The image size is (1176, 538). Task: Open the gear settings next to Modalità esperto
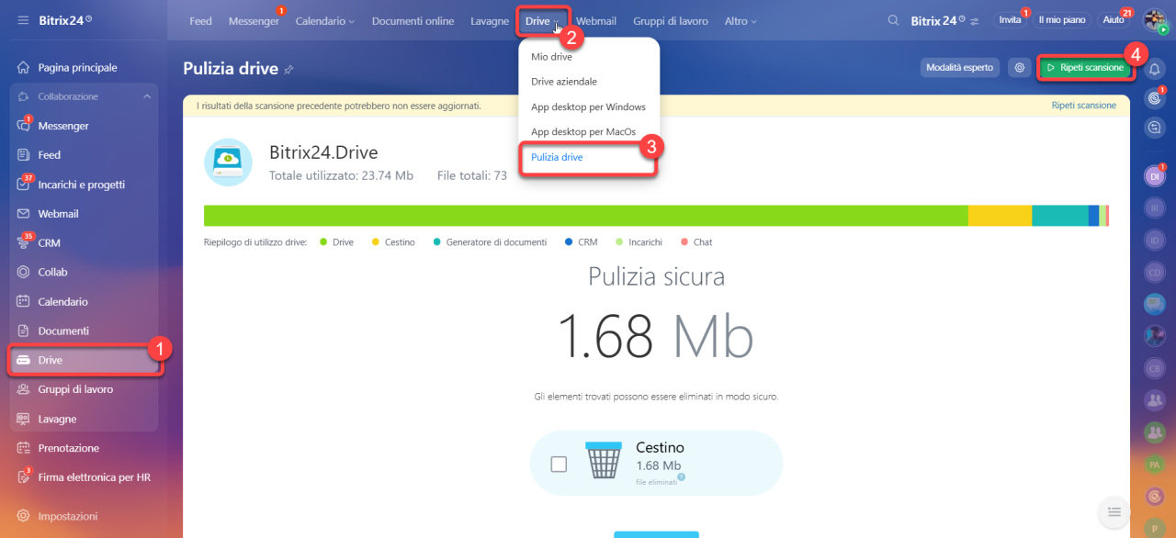1019,68
